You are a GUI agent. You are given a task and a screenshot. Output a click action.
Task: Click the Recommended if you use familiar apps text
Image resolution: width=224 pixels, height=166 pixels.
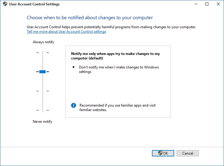point(117,107)
